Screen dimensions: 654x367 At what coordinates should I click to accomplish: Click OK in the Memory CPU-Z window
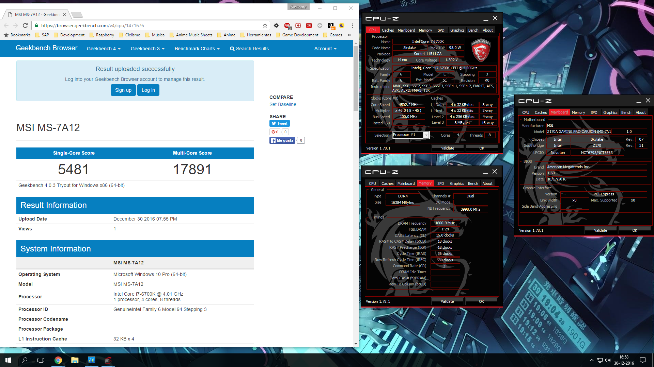coord(481,301)
